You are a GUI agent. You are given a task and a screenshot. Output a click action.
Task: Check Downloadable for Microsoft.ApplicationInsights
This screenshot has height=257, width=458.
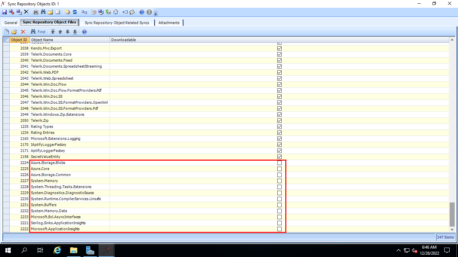pyautogui.click(x=279, y=229)
